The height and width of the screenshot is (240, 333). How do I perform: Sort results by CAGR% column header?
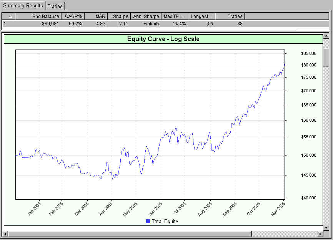73,16
